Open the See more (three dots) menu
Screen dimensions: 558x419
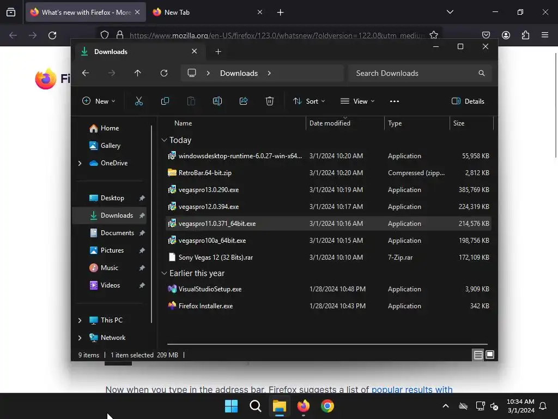[395, 101]
